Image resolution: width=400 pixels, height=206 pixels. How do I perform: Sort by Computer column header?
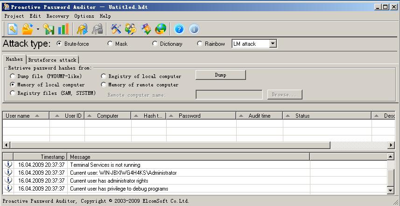tap(108, 116)
